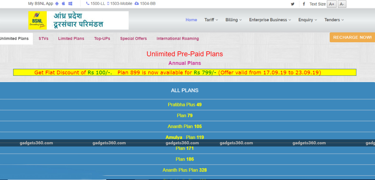Click the Annual Plans heading
This screenshot has width=375, height=180.
(x=185, y=63)
